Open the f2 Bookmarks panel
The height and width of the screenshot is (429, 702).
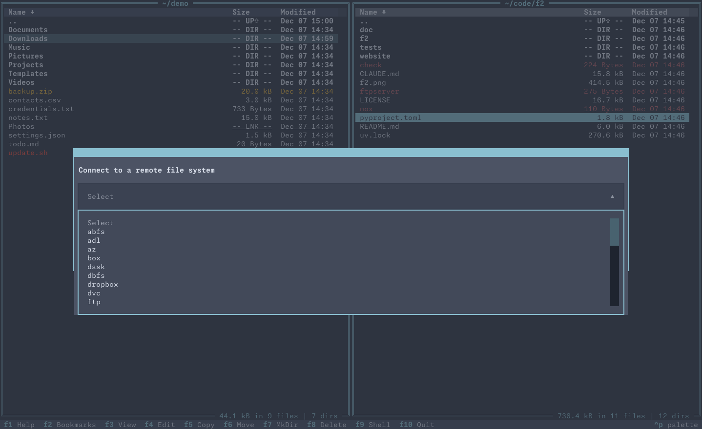(x=69, y=424)
